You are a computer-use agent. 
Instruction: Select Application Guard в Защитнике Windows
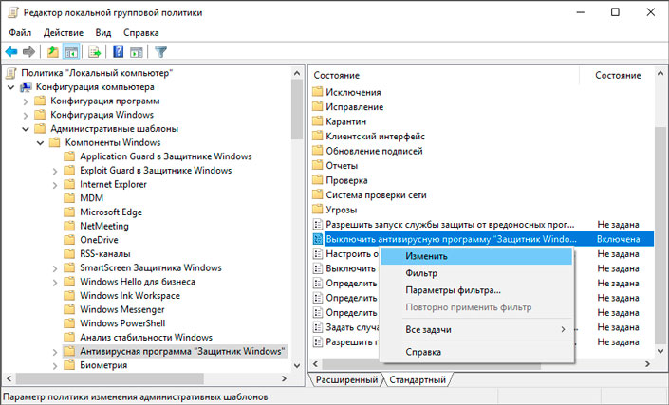tap(165, 156)
